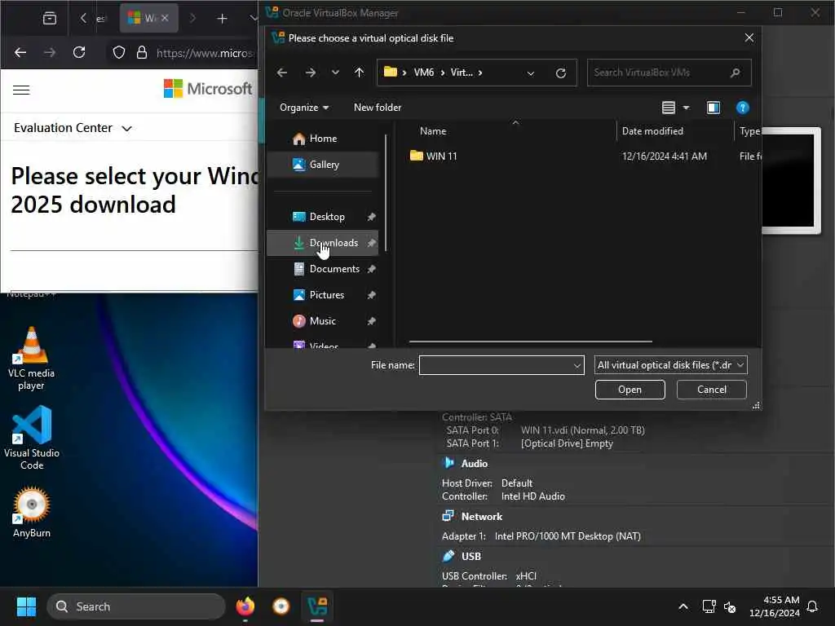
Task: Sort by the Type column header
Action: coord(749,131)
